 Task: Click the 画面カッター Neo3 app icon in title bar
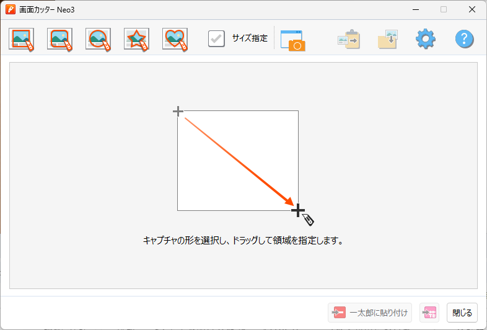tap(11, 9)
